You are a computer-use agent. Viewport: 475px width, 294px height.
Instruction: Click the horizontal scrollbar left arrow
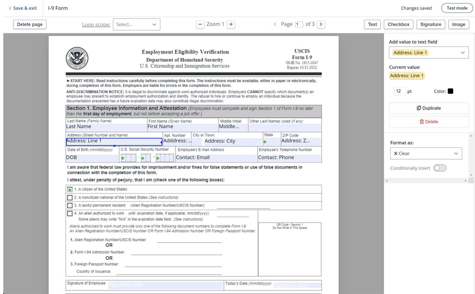click(387, 181)
